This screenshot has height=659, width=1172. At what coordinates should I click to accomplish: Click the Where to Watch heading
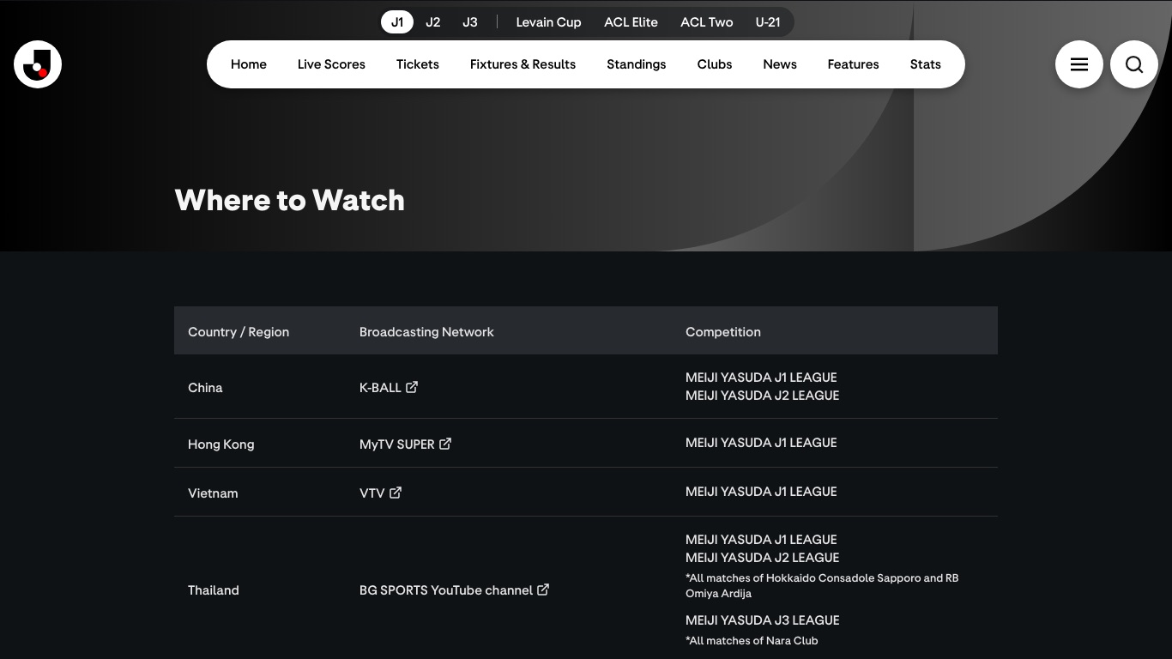coord(290,200)
